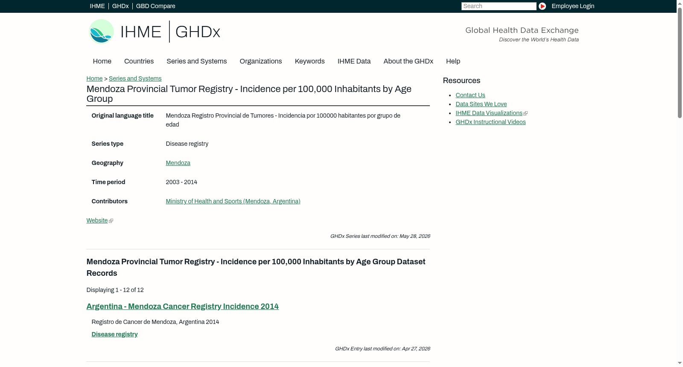Image resolution: width=683 pixels, height=367 pixels.
Task: Click the Spanish original title value text
Action: click(x=283, y=120)
